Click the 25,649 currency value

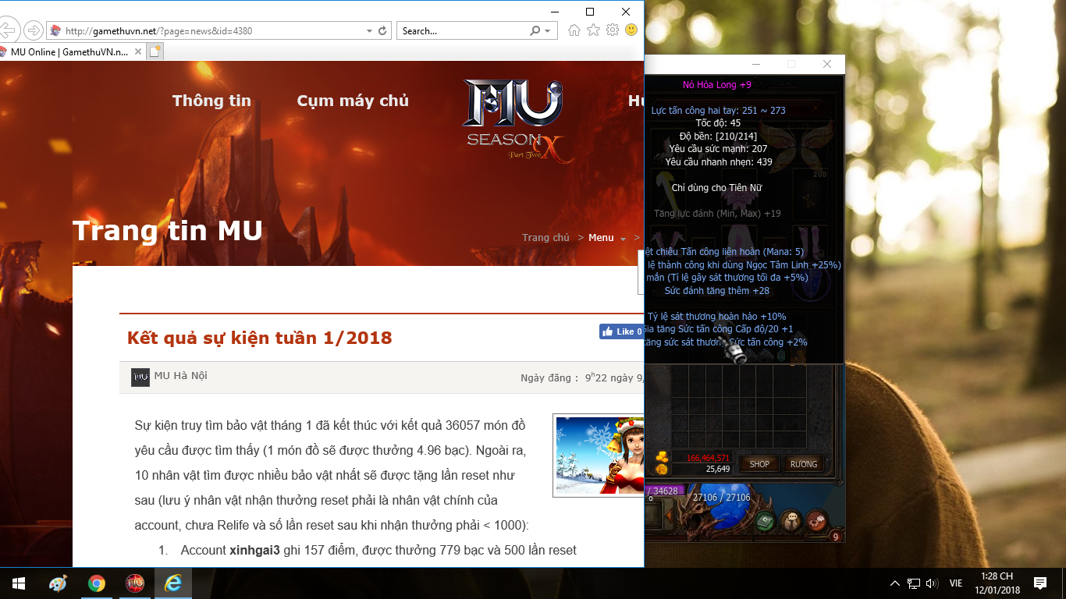pos(717,469)
